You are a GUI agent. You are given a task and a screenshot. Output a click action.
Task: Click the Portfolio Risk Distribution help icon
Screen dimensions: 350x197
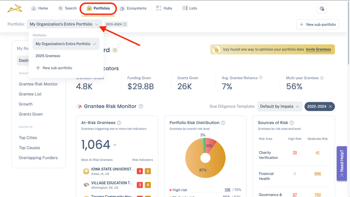pyautogui.click(x=223, y=122)
